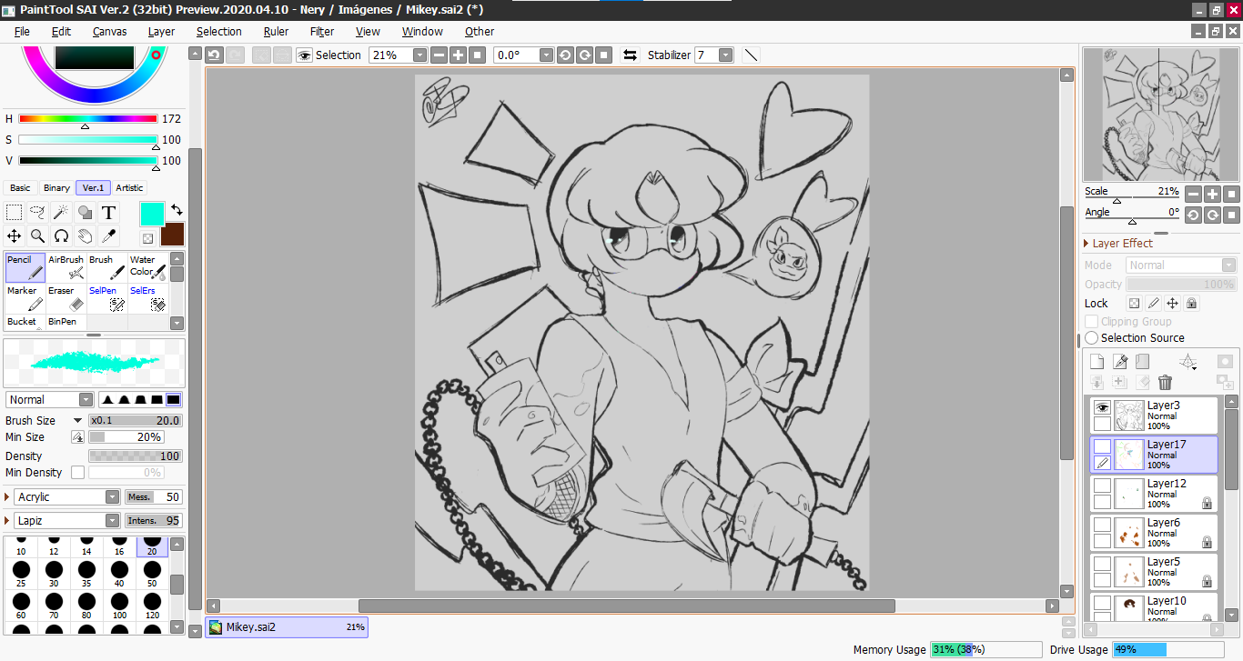Reset the view rotation in toolbar

pyautogui.click(x=603, y=55)
